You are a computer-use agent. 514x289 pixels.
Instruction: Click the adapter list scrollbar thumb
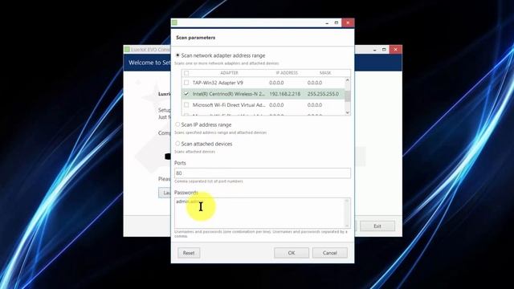tap(348, 96)
